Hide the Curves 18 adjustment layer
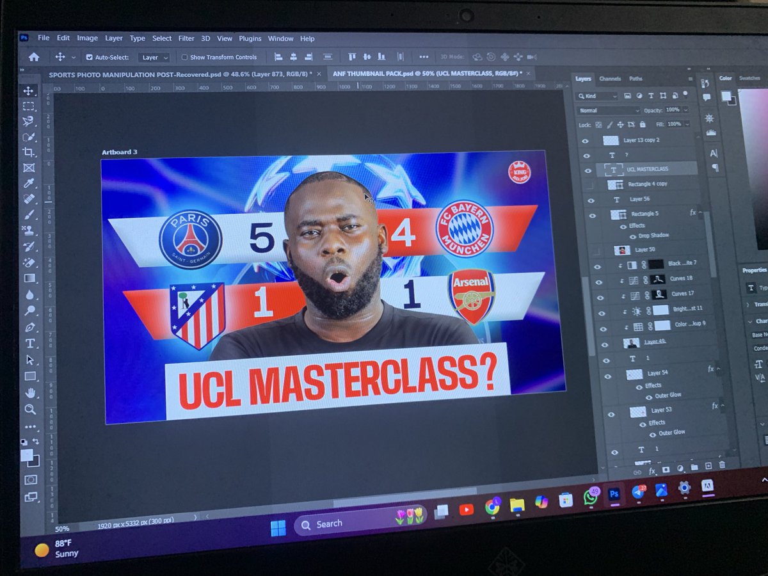The height and width of the screenshot is (576, 768). tap(598, 282)
